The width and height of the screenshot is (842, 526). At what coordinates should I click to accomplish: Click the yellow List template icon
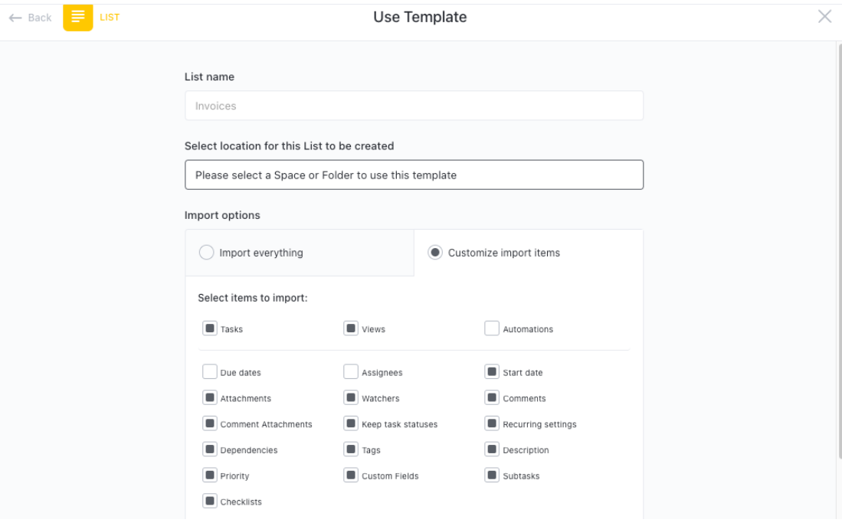coord(78,17)
